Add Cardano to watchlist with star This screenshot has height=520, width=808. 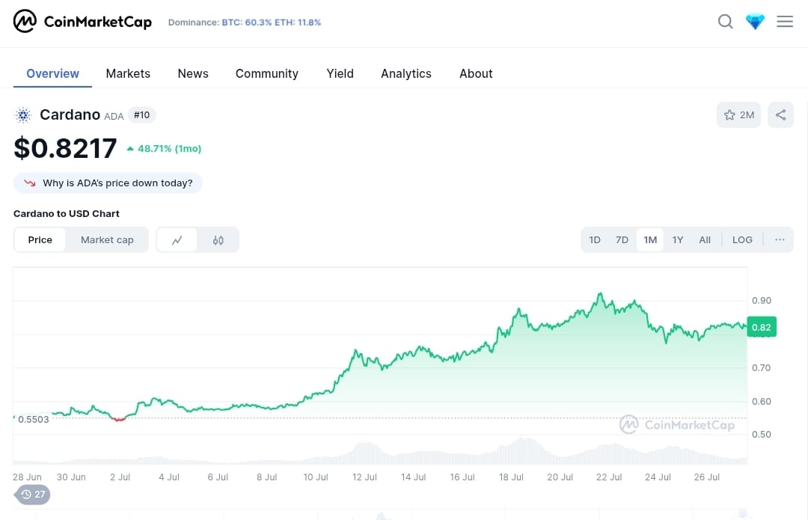click(x=738, y=115)
